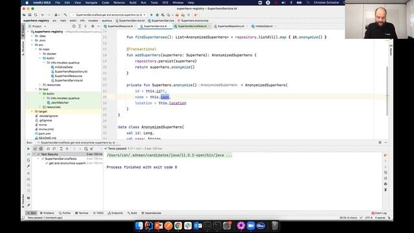Start debugging with the bug icon
This screenshot has width=414, height=233.
[157, 15]
